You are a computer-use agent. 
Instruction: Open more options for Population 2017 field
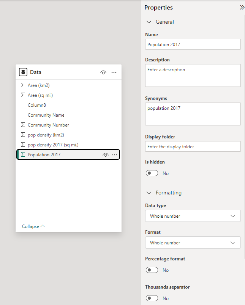[x=114, y=154]
